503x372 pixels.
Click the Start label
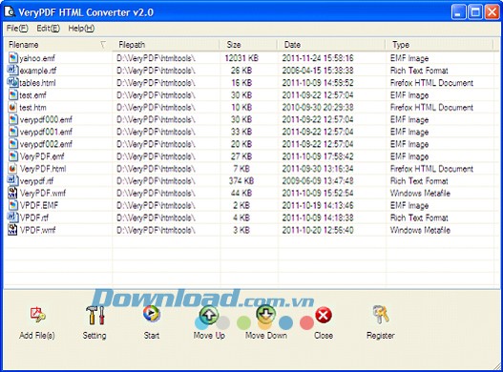click(152, 336)
